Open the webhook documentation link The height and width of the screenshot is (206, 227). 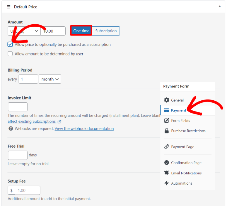(x=84, y=129)
